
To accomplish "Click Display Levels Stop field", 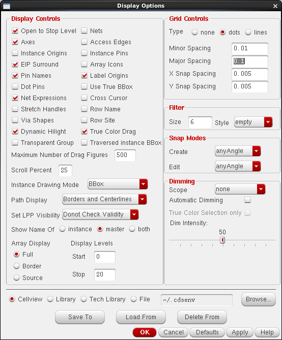I will 105,275.
